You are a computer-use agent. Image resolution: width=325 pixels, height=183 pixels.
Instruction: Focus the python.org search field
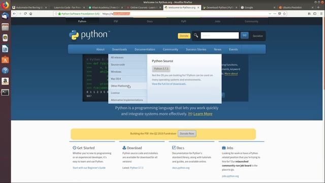pos(220,36)
